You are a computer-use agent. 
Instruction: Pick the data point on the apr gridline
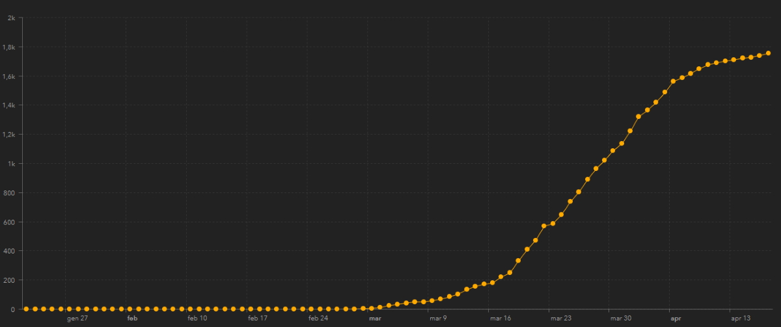pos(673,81)
